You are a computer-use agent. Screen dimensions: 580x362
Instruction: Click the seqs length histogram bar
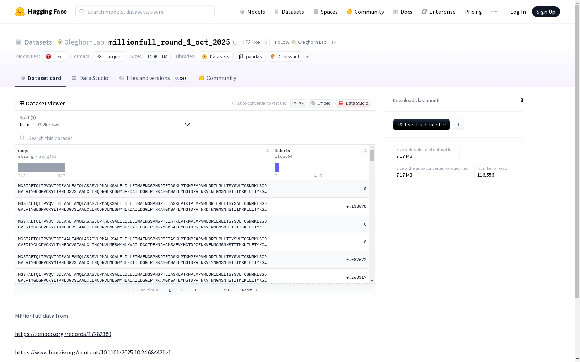pyautogui.click(x=42, y=168)
